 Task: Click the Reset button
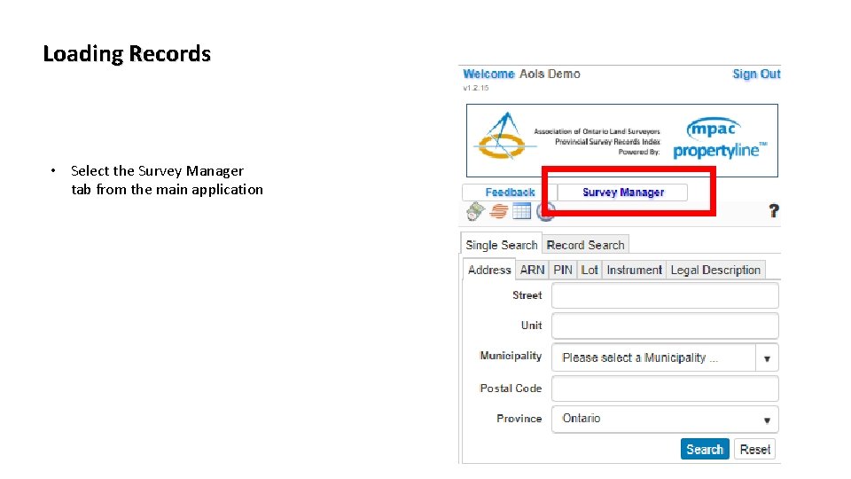(x=754, y=449)
